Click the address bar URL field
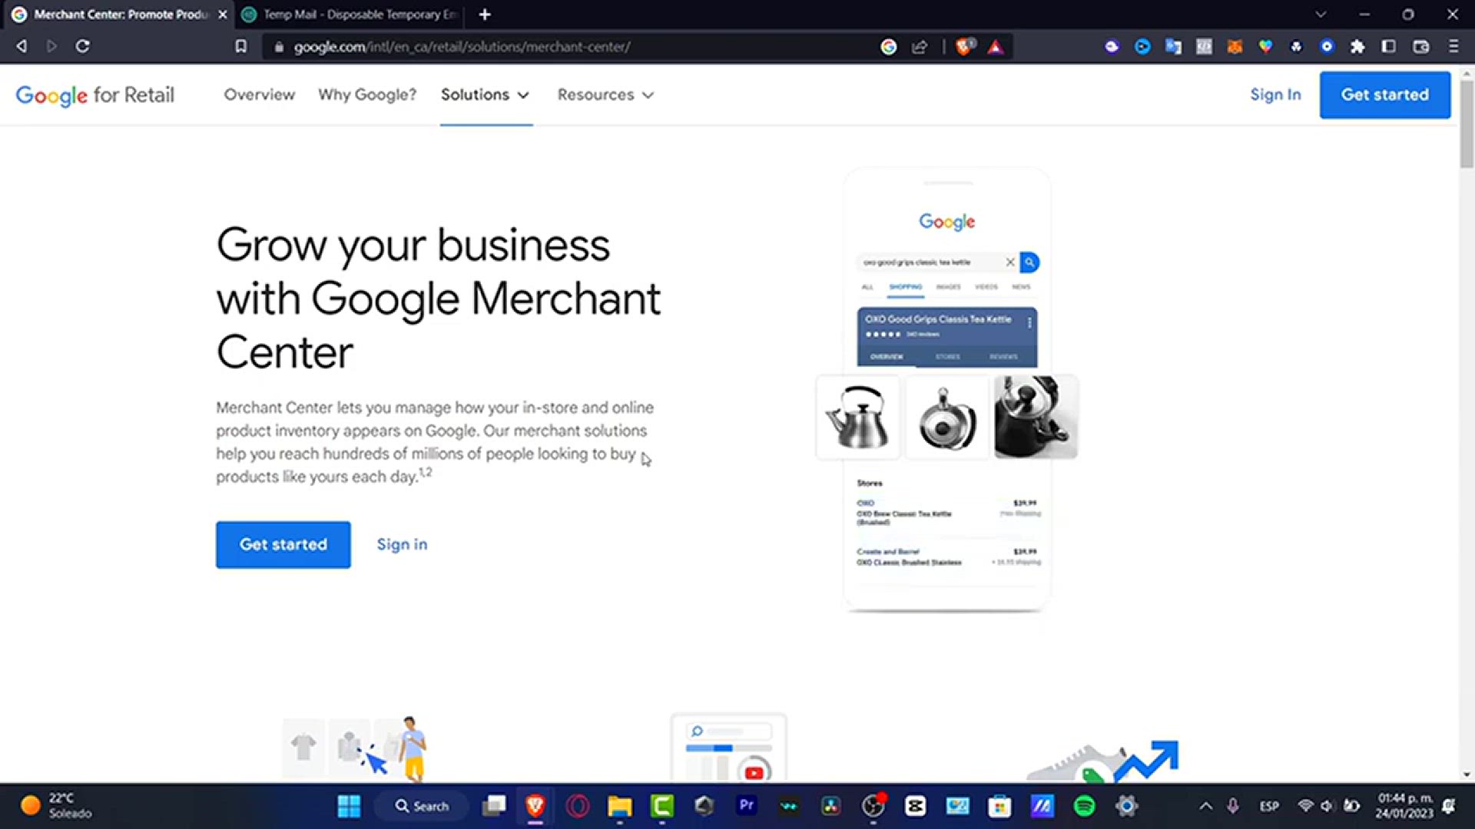Image resolution: width=1475 pixels, height=829 pixels. click(x=568, y=47)
